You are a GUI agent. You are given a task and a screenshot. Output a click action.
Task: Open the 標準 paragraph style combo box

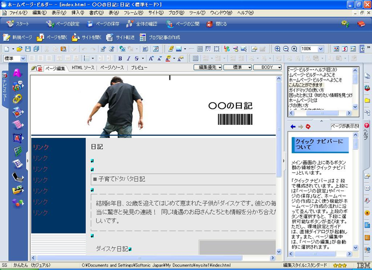[x=15, y=59]
